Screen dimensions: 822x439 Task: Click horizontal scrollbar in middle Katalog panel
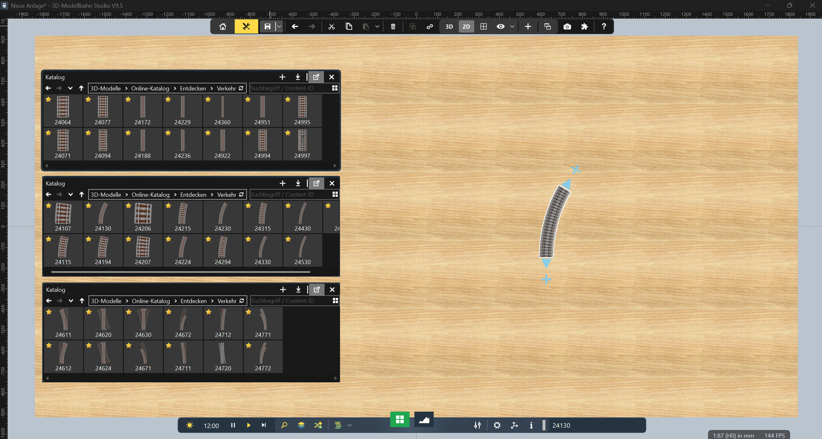[181, 272]
